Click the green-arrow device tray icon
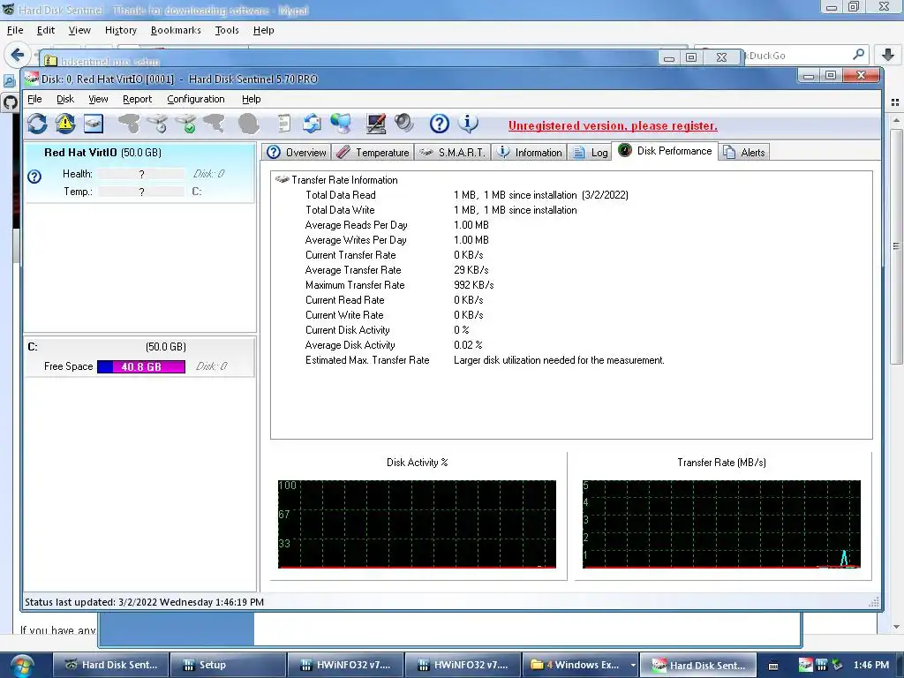904x678 pixels. click(837, 665)
